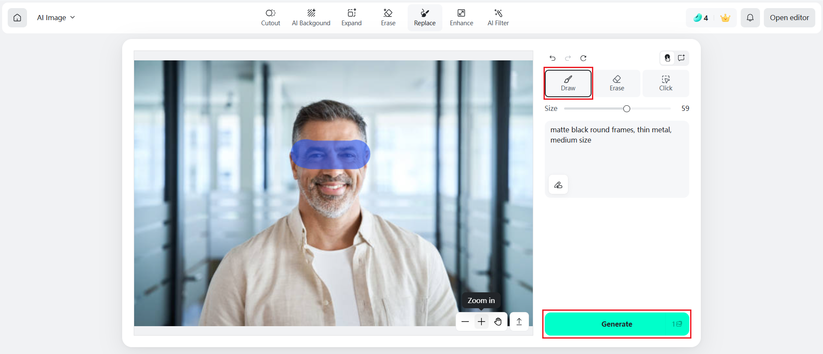Viewport: 823px width, 354px height.
Task: Open the AI Image dropdown
Action: click(56, 18)
